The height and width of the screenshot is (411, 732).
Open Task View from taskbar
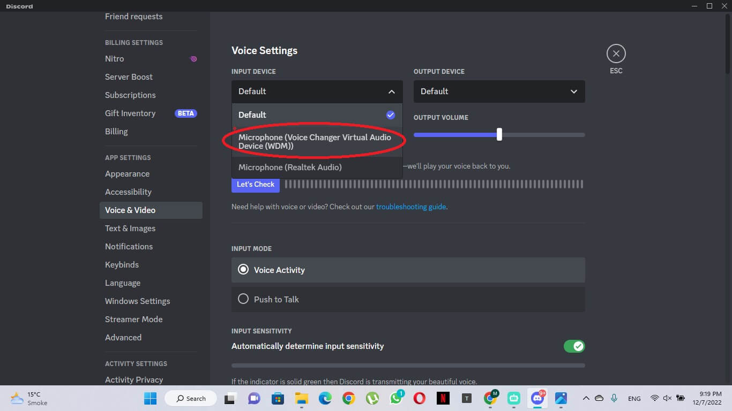(x=230, y=398)
